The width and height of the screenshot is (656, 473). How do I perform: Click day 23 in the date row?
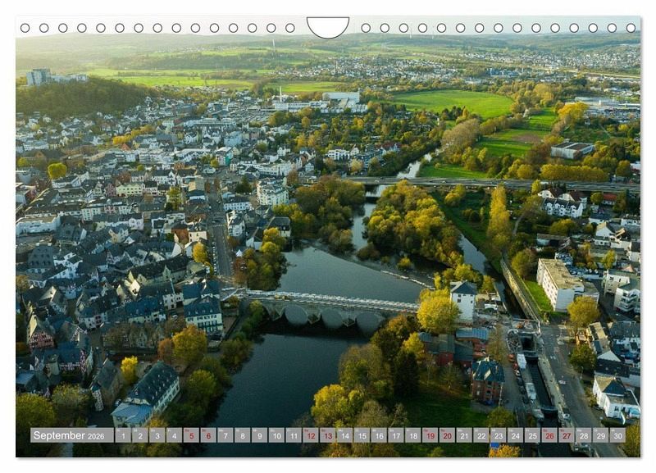pyautogui.click(x=499, y=435)
